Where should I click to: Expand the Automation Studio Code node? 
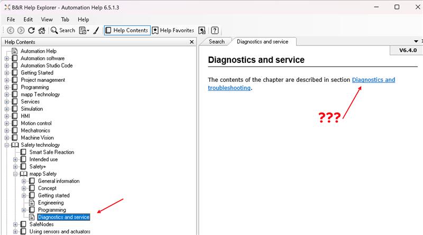point(7,65)
